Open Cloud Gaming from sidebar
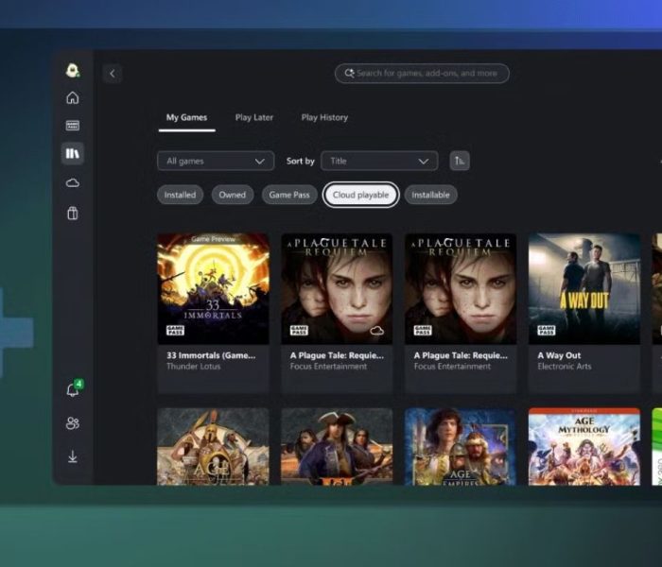This screenshot has width=662, height=567. [73, 182]
